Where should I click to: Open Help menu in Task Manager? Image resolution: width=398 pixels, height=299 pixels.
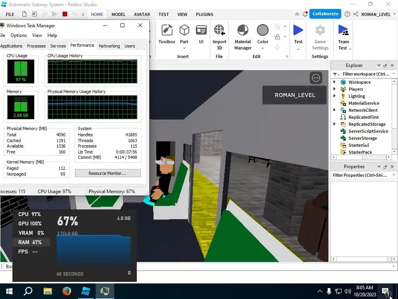(52, 35)
